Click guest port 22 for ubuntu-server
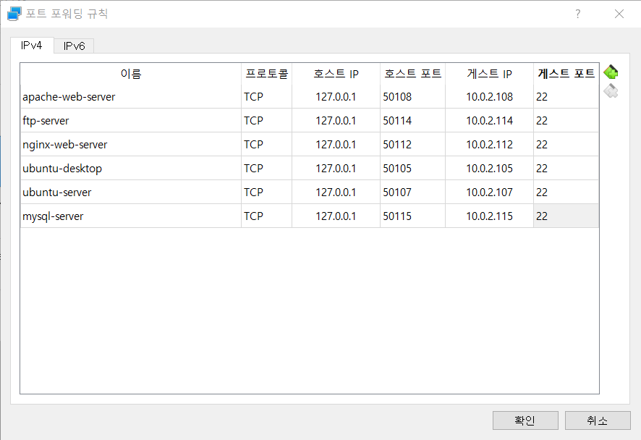Viewport: 641px width, 440px height. pyautogui.click(x=566, y=192)
